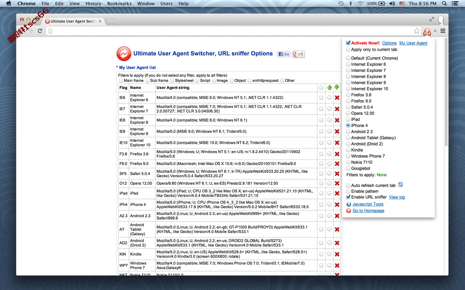
Task: Click the auto refresh reload icon
Action: pos(400,185)
